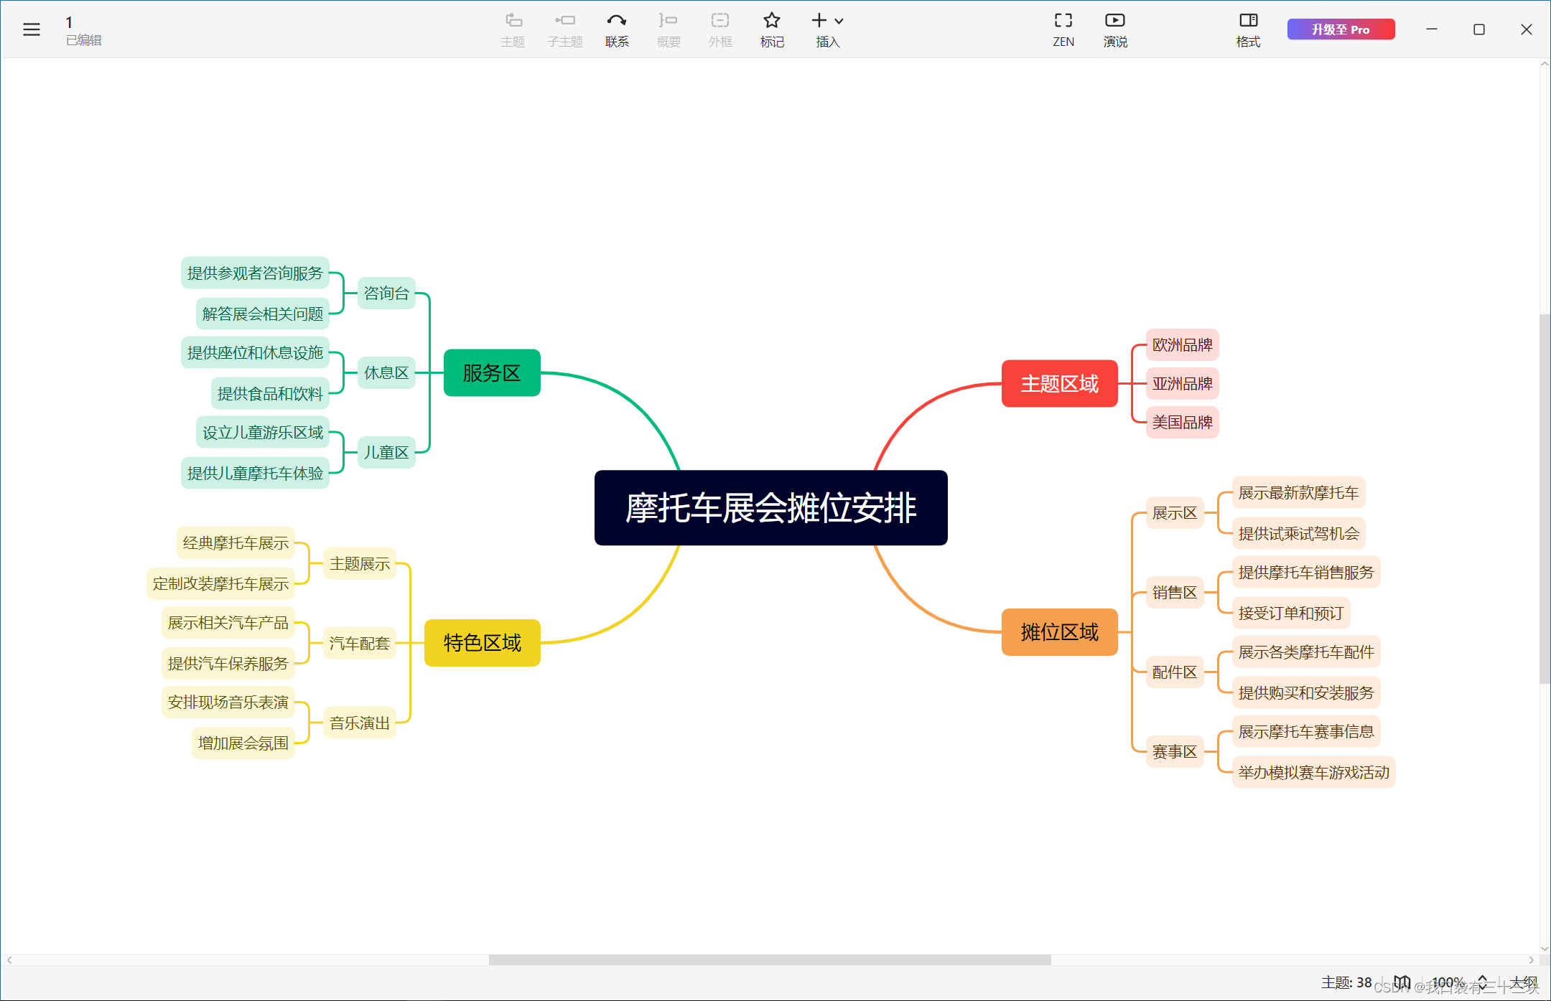Screen dimensions: 1551x1001
Task: Select 提供购买和安装服务 node
Action: pos(1306,693)
